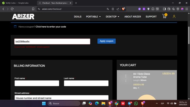Open the taskbar clock and date
Screen dimensions: 190x107
click(x=183, y=103)
